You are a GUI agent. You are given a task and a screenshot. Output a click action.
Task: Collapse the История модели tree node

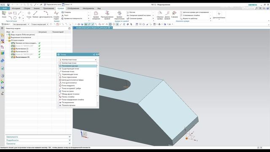point(7,41)
